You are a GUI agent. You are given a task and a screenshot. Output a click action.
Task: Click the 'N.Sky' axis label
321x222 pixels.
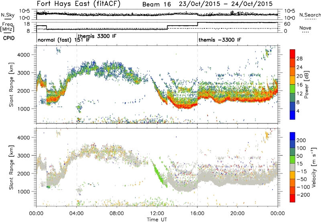pos(8,15)
